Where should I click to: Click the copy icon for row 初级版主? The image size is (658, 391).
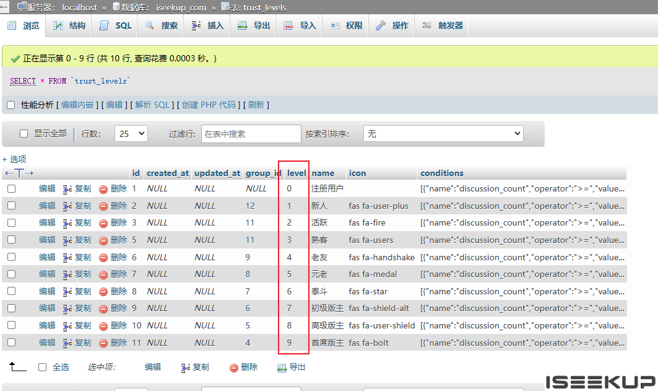coord(67,309)
